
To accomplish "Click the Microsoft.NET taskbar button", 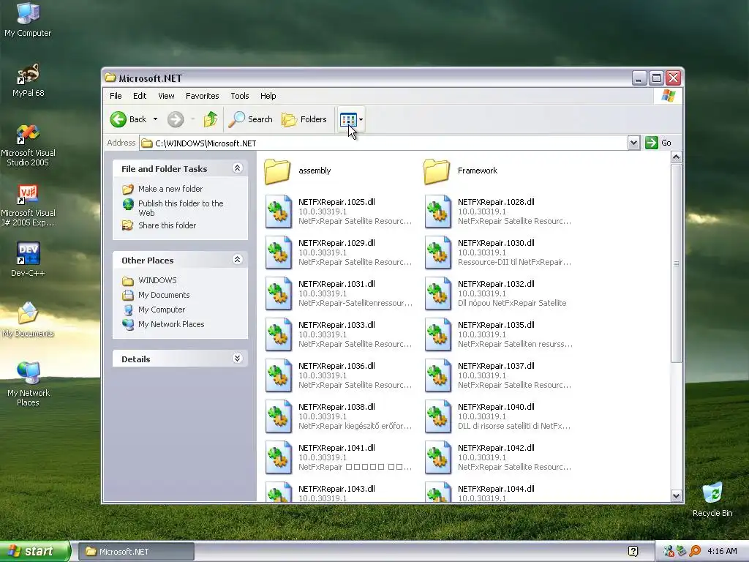I will pos(135,552).
